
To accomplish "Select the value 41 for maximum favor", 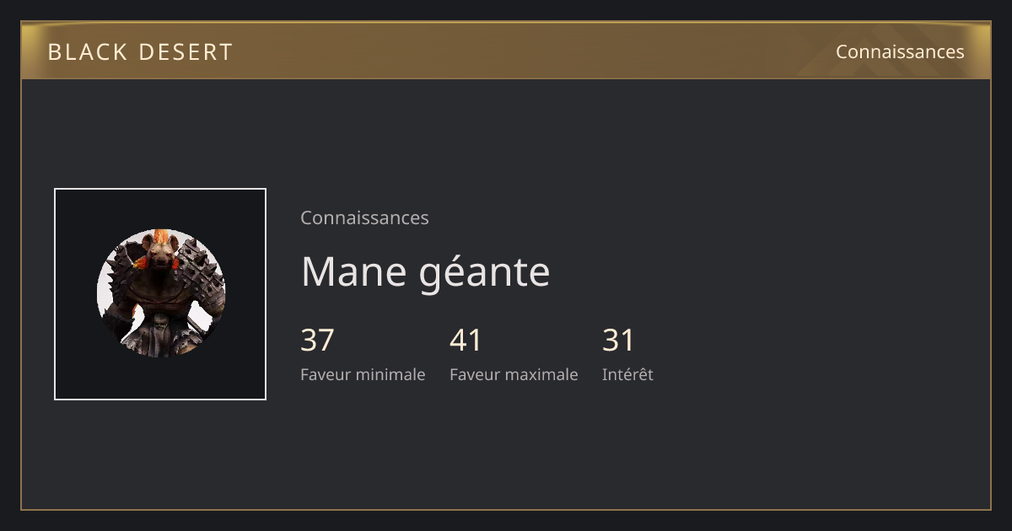I will (466, 341).
